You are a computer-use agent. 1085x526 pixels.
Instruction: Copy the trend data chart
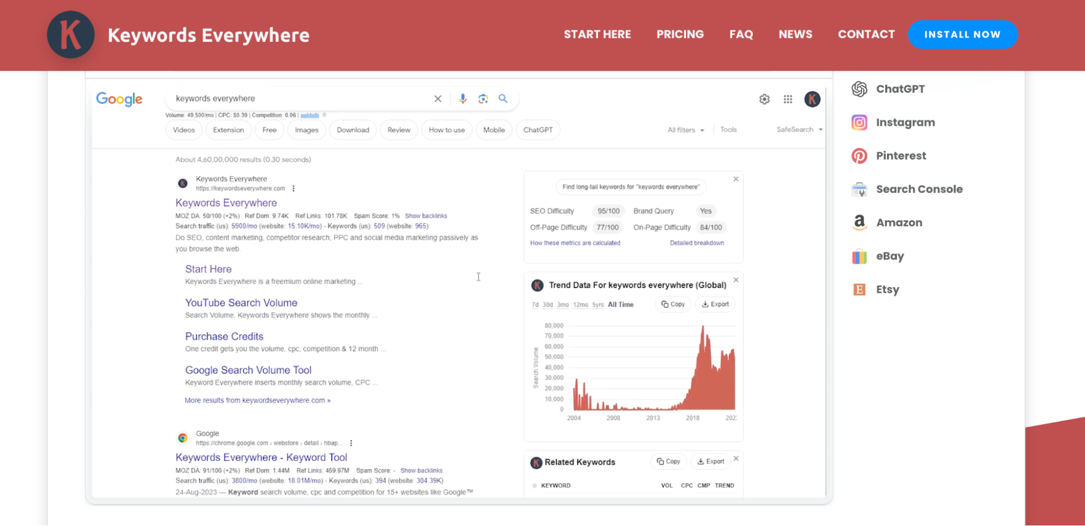(673, 305)
